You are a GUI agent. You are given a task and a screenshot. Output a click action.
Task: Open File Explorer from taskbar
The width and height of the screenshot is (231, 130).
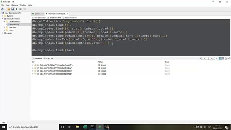pos(77,127)
